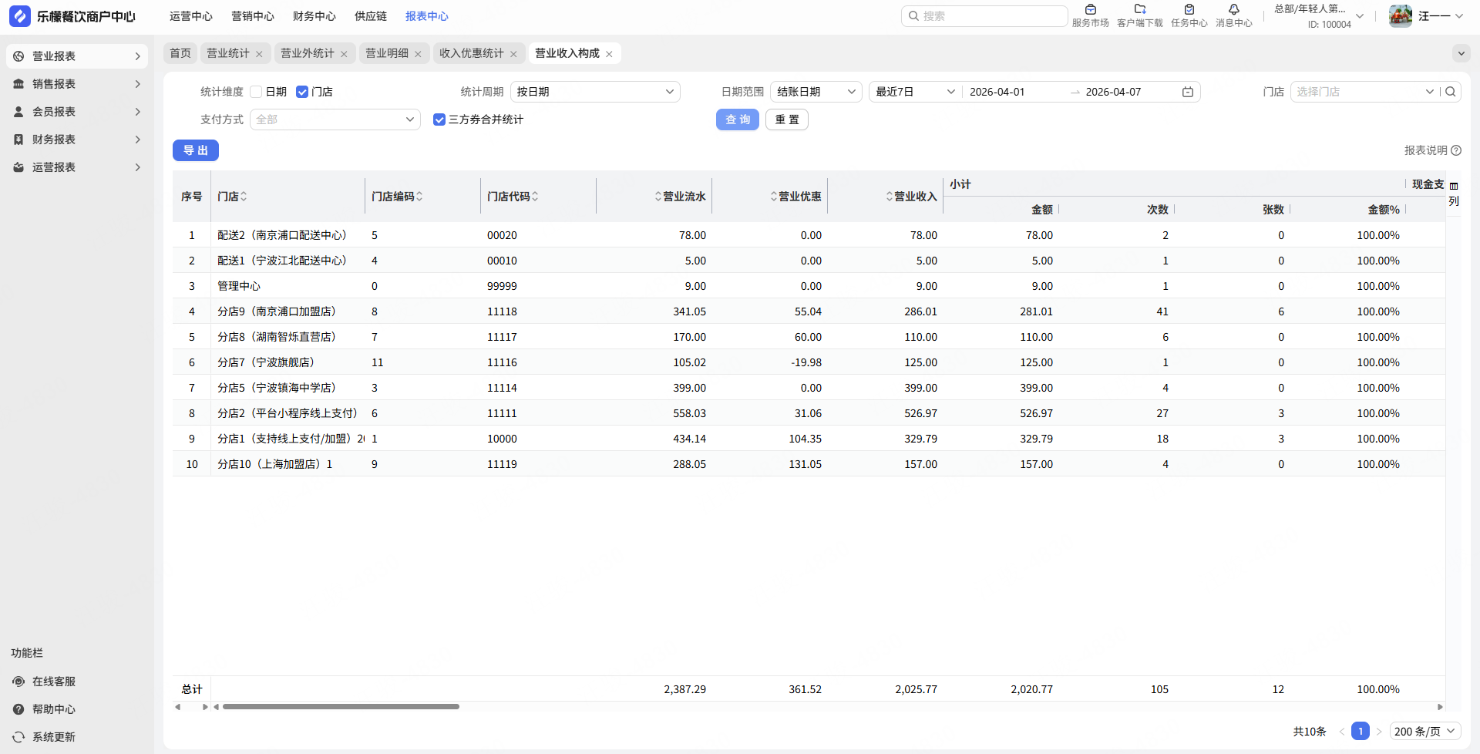Close the 收入优惠统计 tab
Viewport: 1480px width, 754px height.
coord(513,54)
